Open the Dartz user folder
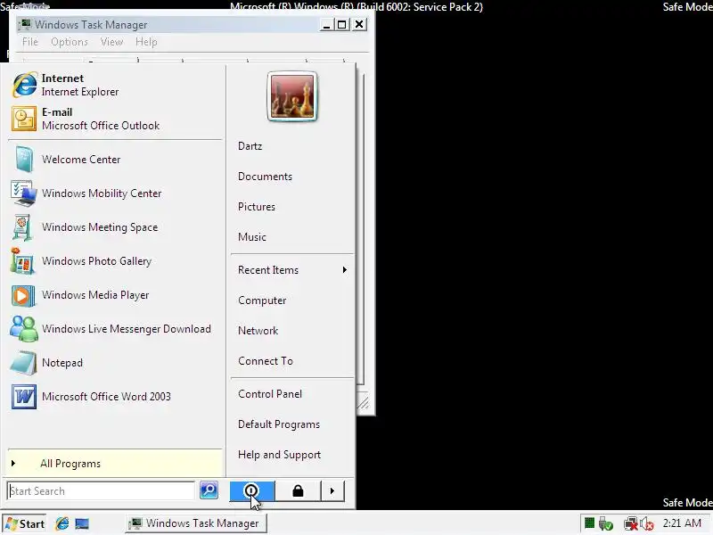This screenshot has height=535, width=713. click(x=292, y=146)
